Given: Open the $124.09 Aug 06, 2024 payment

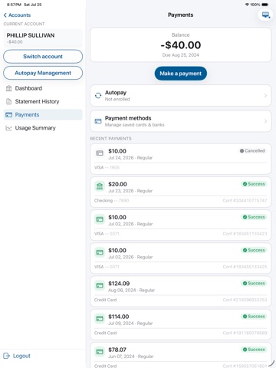Looking at the screenshot, I should (x=181, y=291).
